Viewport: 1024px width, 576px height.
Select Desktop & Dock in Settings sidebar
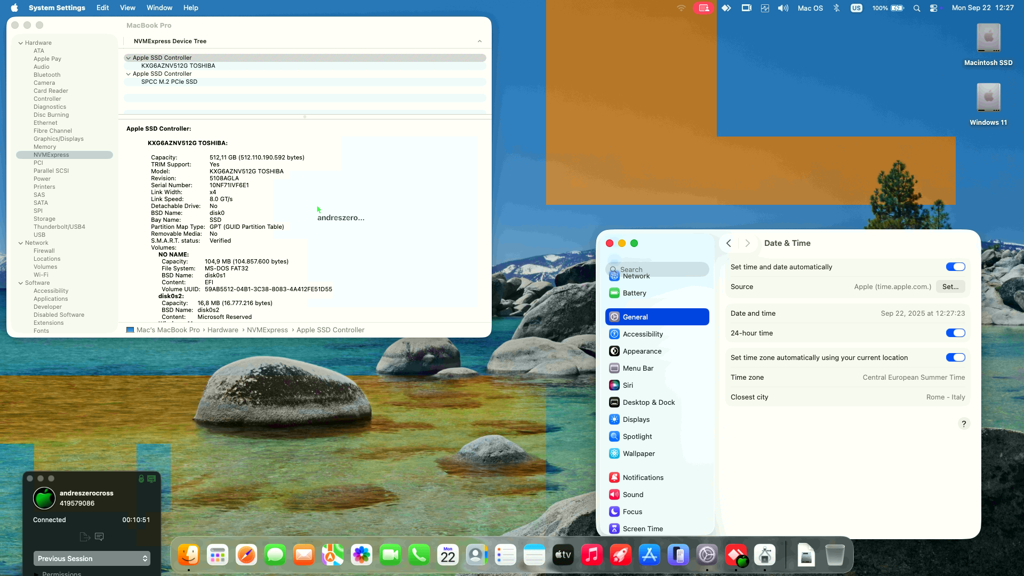(x=657, y=402)
